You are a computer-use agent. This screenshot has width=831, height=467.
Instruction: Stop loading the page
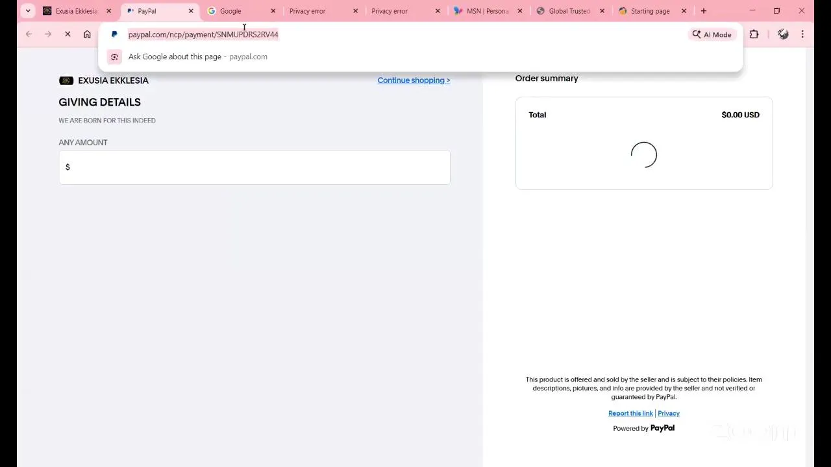[x=68, y=34]
